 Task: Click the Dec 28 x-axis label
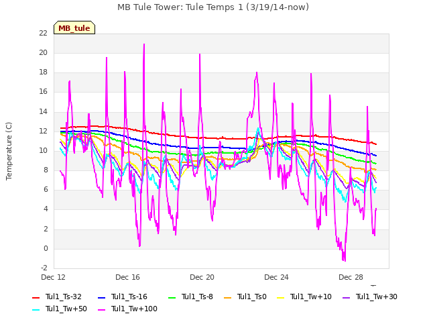[351, 277]
